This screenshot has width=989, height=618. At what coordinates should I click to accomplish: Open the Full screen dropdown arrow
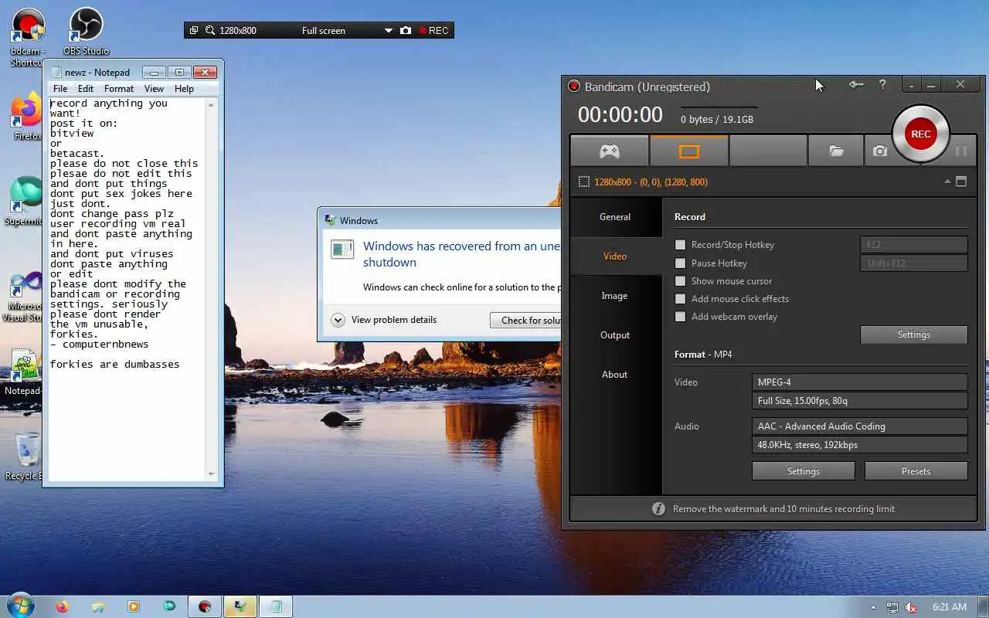tap(388, 31)
